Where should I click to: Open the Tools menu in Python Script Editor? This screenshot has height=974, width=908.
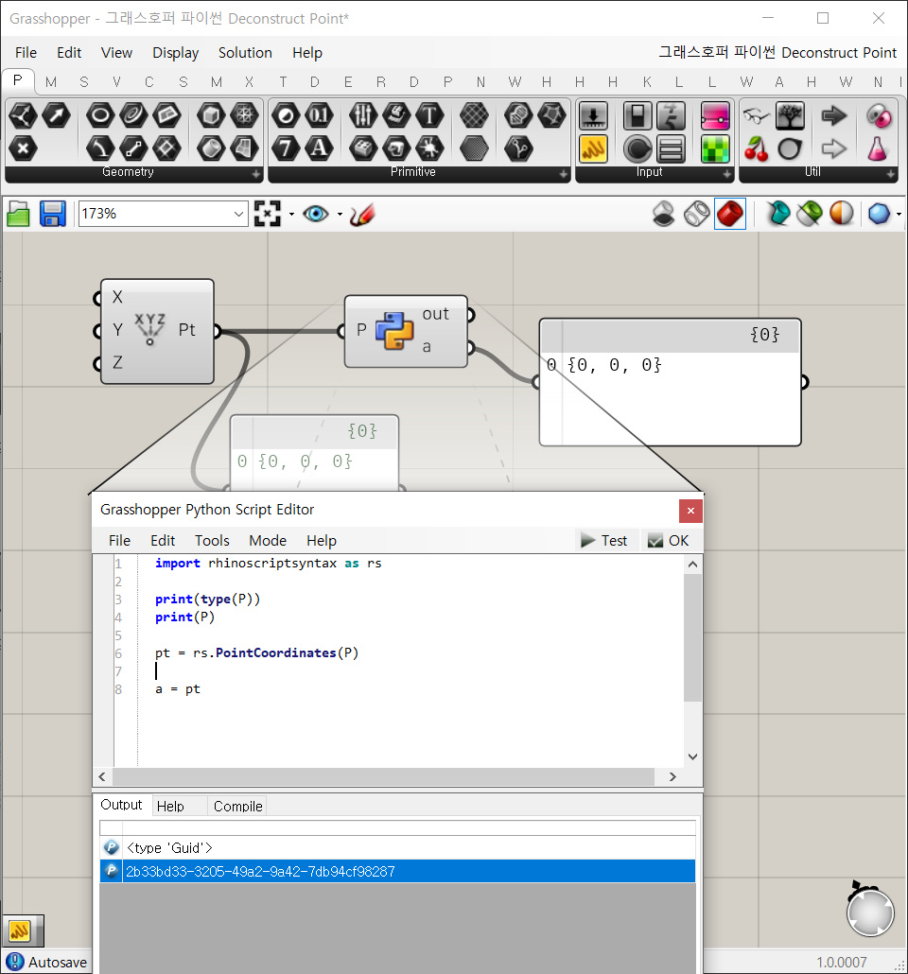(x=212, y=540)
